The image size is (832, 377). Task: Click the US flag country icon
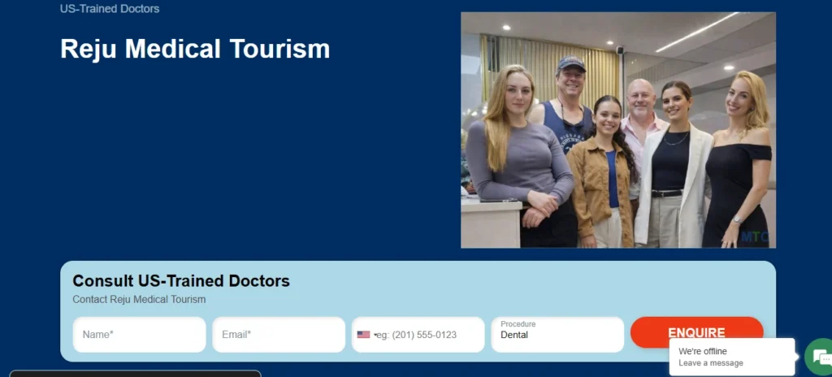pyautogui.click(x=363, y=335)
